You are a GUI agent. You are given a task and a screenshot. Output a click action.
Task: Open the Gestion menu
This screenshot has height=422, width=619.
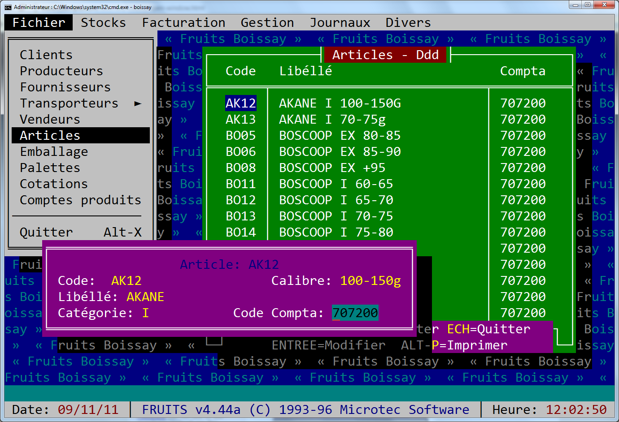(267, 22)
